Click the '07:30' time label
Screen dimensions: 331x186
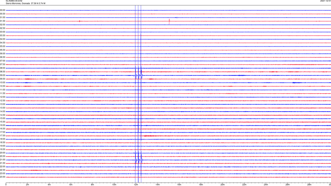(2, 64)
